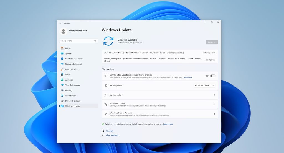The image size is (284, 153).
Task: Click the WindowsLatest .com account name
Action: pyautogui.click(x=78, y=31)
